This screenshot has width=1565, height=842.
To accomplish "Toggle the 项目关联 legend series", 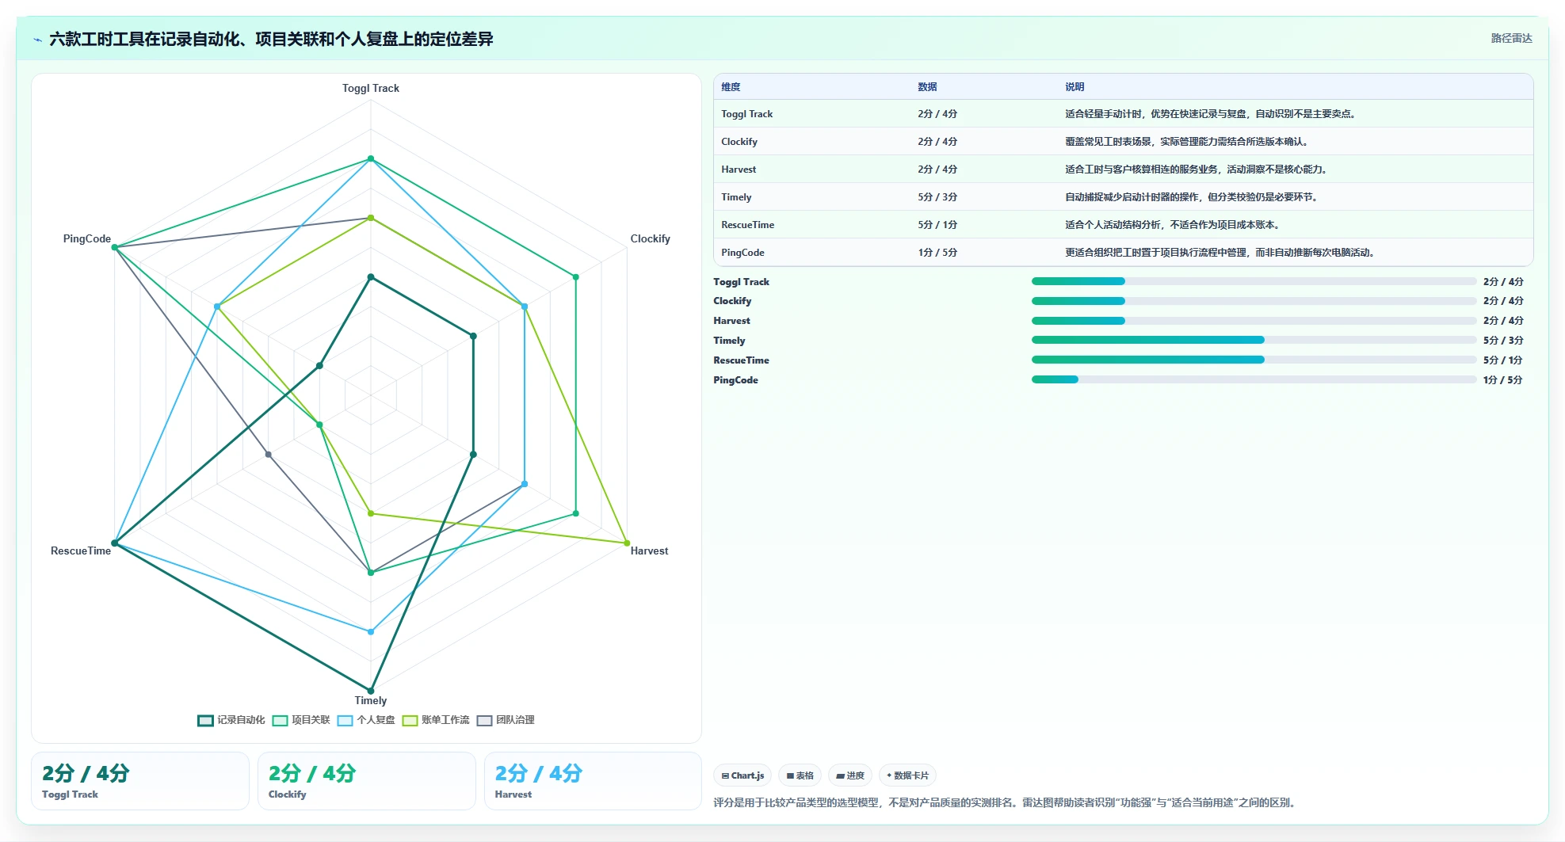I will point(301,720).
